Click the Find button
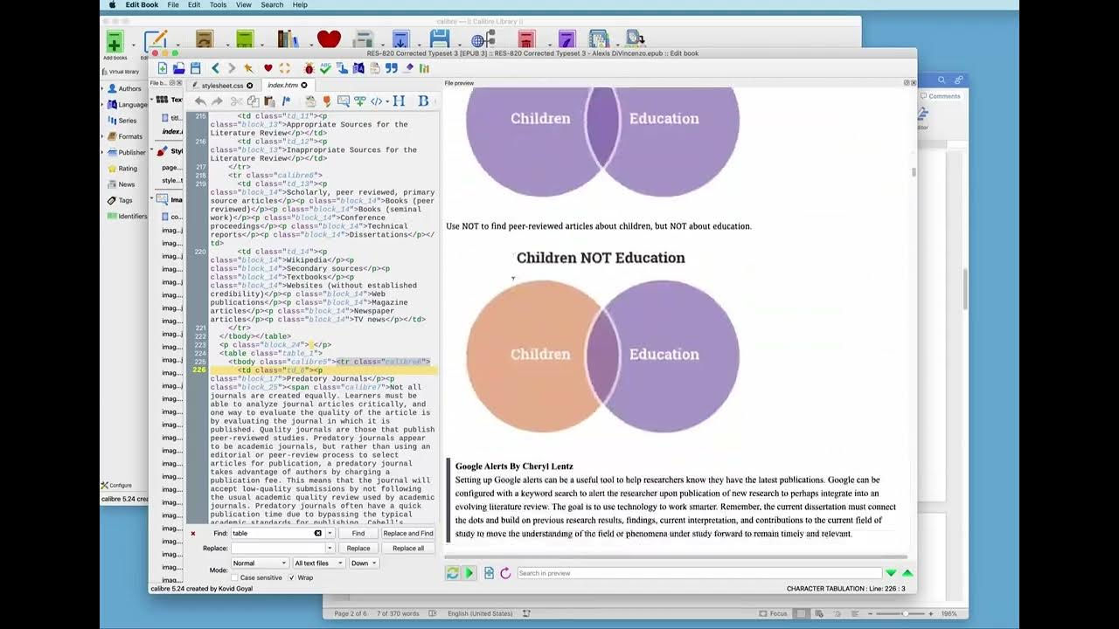This screenshot has height=629, width=1119. click(x=358, y=533)
